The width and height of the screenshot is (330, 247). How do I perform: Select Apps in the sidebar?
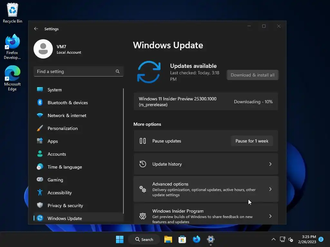(x=78, y=141)
